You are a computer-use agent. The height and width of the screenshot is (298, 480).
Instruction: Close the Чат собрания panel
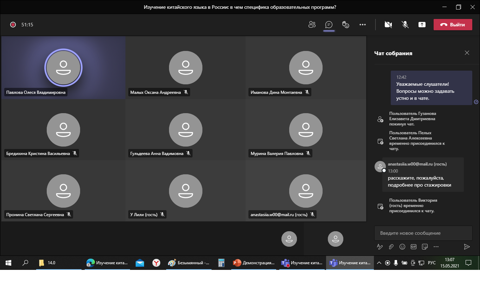467,53
